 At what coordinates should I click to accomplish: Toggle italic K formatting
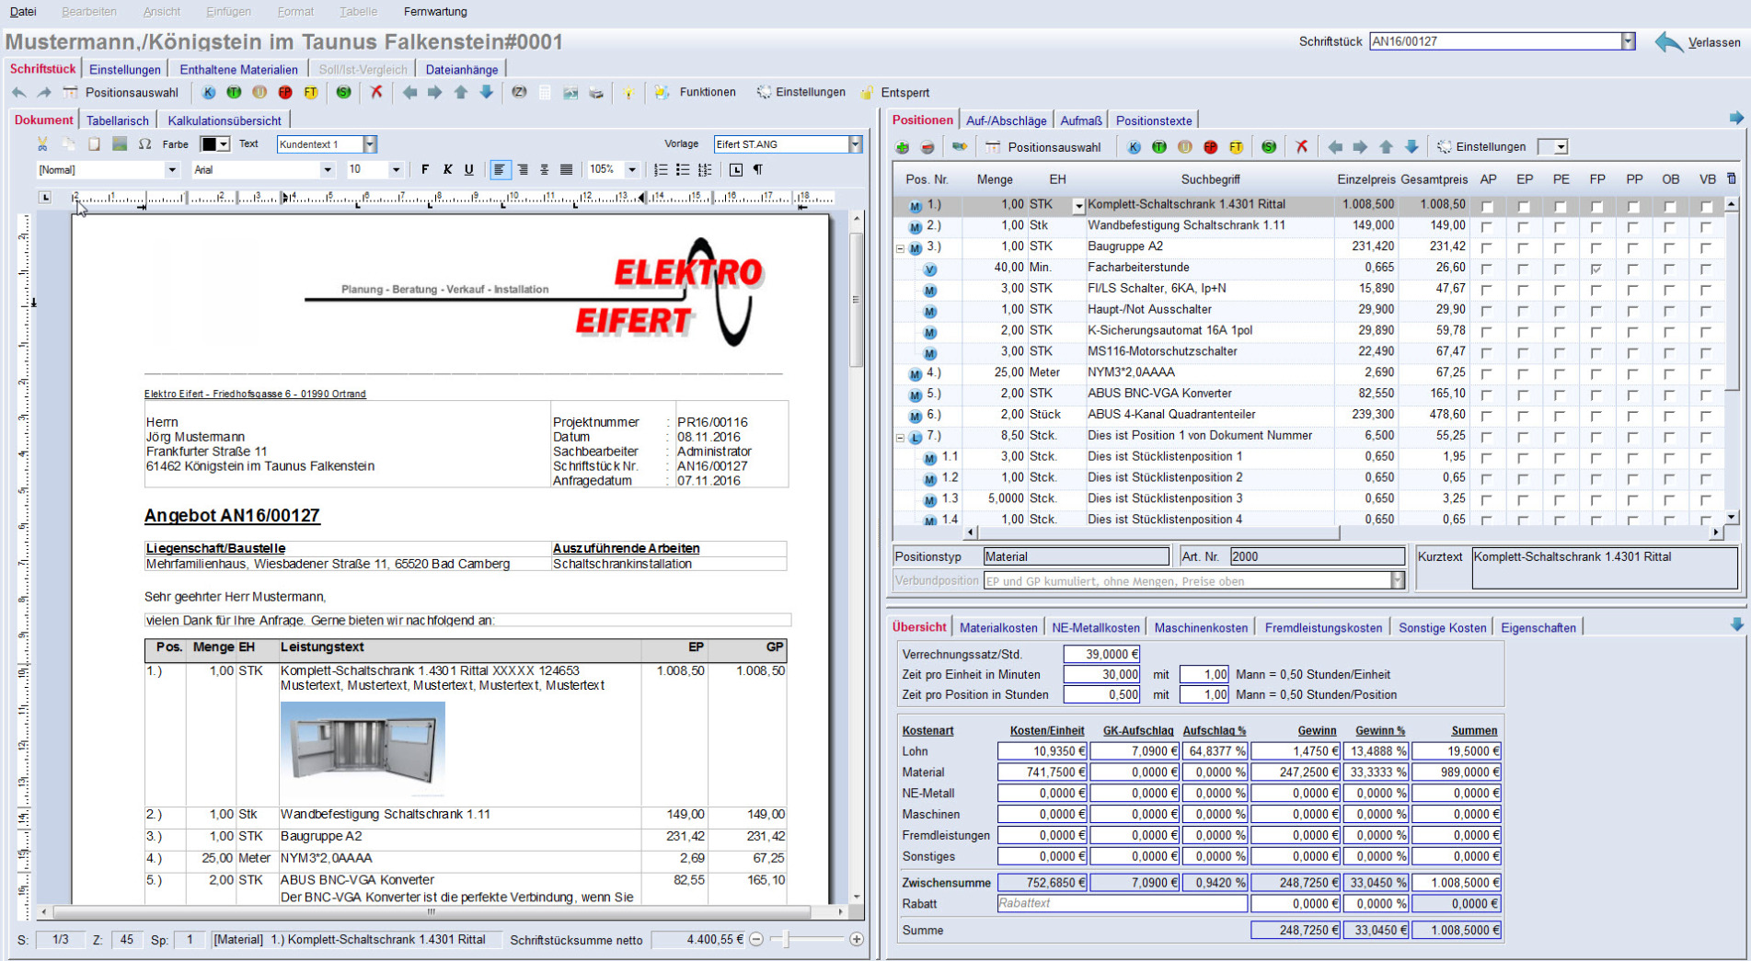(x=447, y=170)
